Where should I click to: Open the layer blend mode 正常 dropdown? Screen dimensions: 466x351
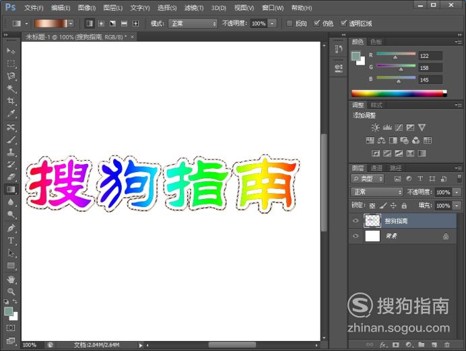[x=377, y=192]
